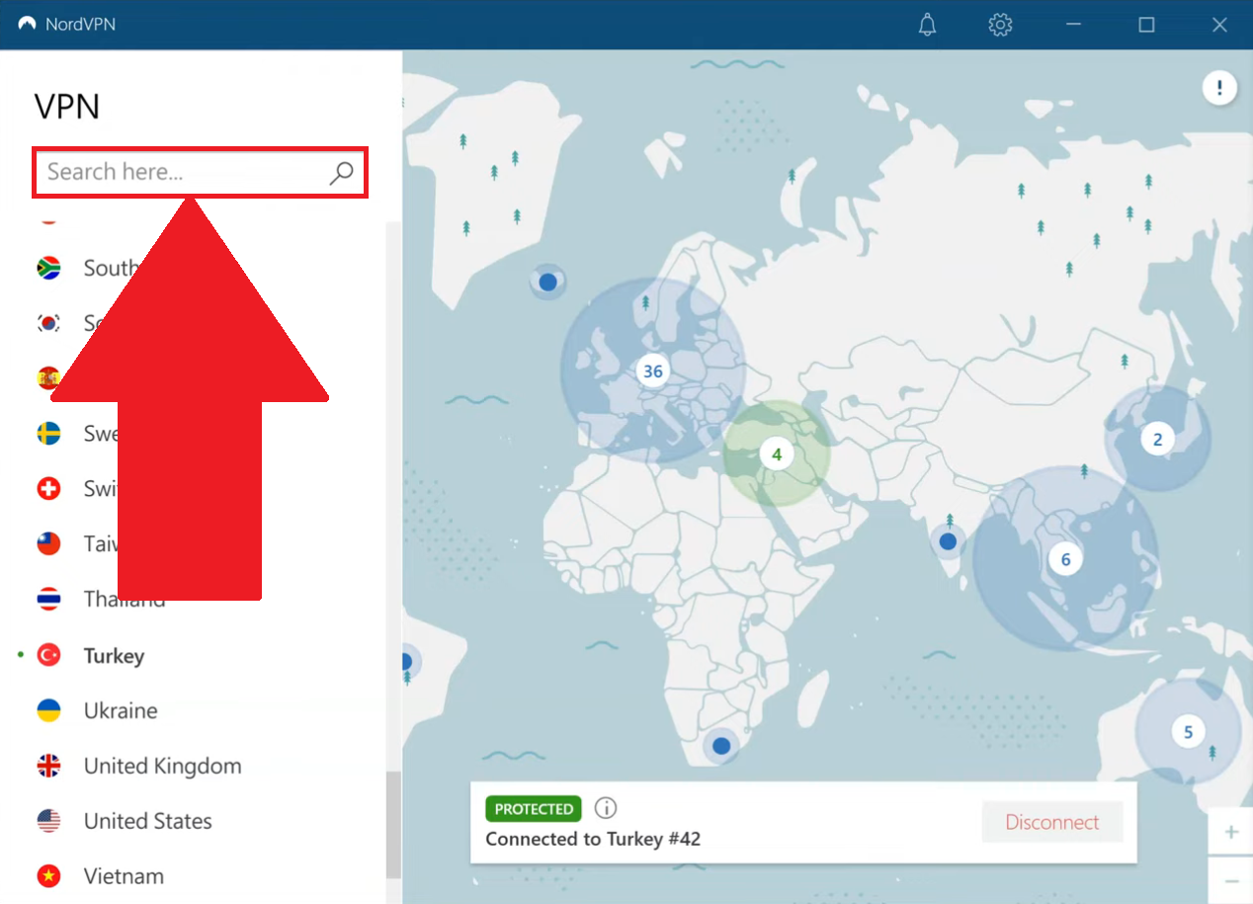The width and height of the screenshot is (1253, 904).
Task: Select the Europe cluster showing 36 servers
Action: pos(652,371)
